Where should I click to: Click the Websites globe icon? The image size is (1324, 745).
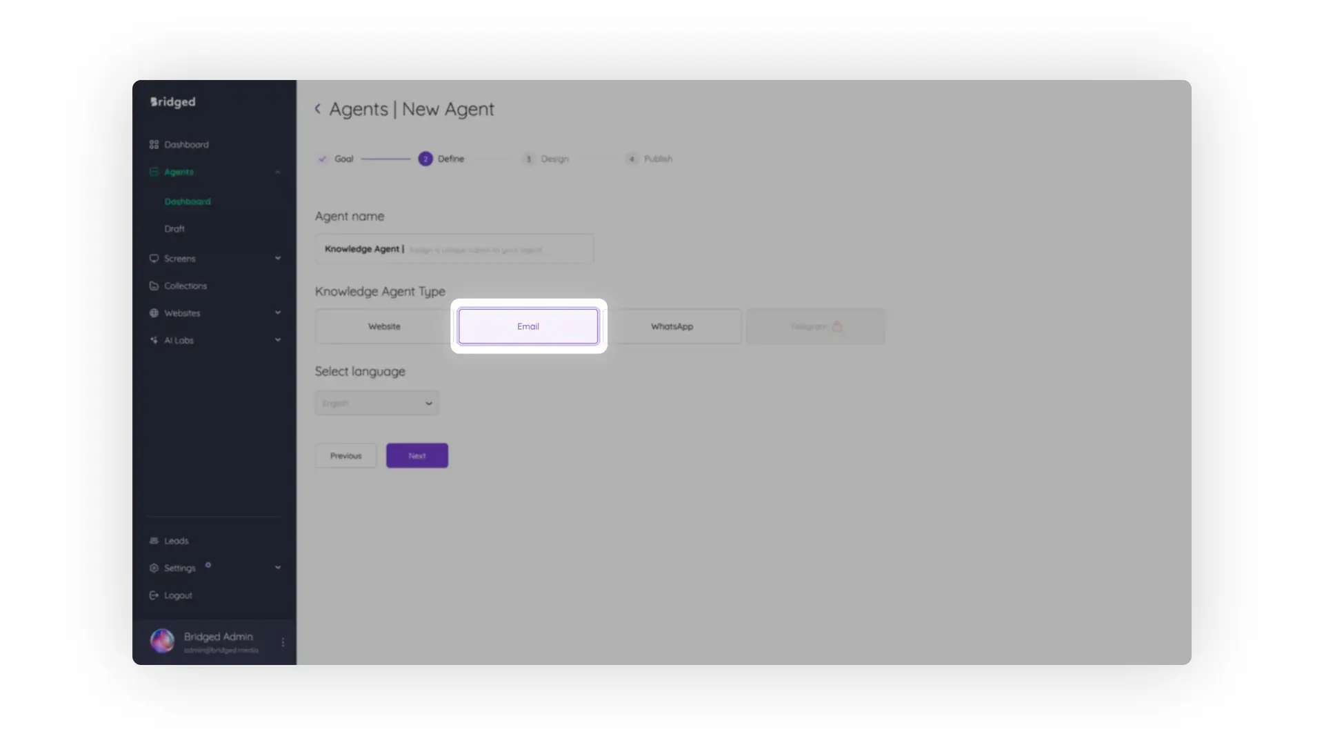(154, 312)
